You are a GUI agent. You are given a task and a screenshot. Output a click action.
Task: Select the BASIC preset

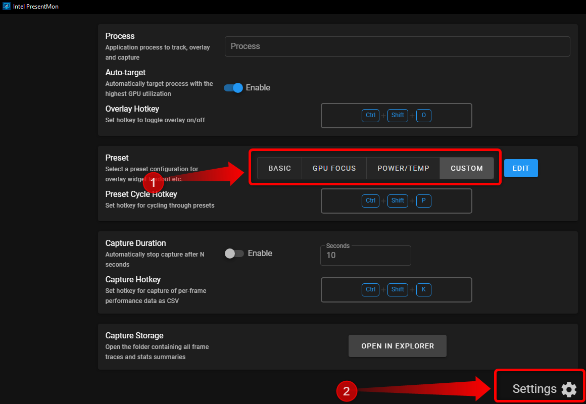tap(279, 168)
